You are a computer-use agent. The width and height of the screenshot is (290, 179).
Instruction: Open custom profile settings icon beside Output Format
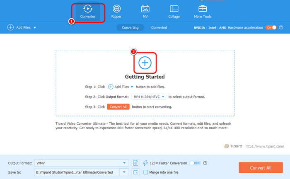pyautogui.click(x=136, y=163)
